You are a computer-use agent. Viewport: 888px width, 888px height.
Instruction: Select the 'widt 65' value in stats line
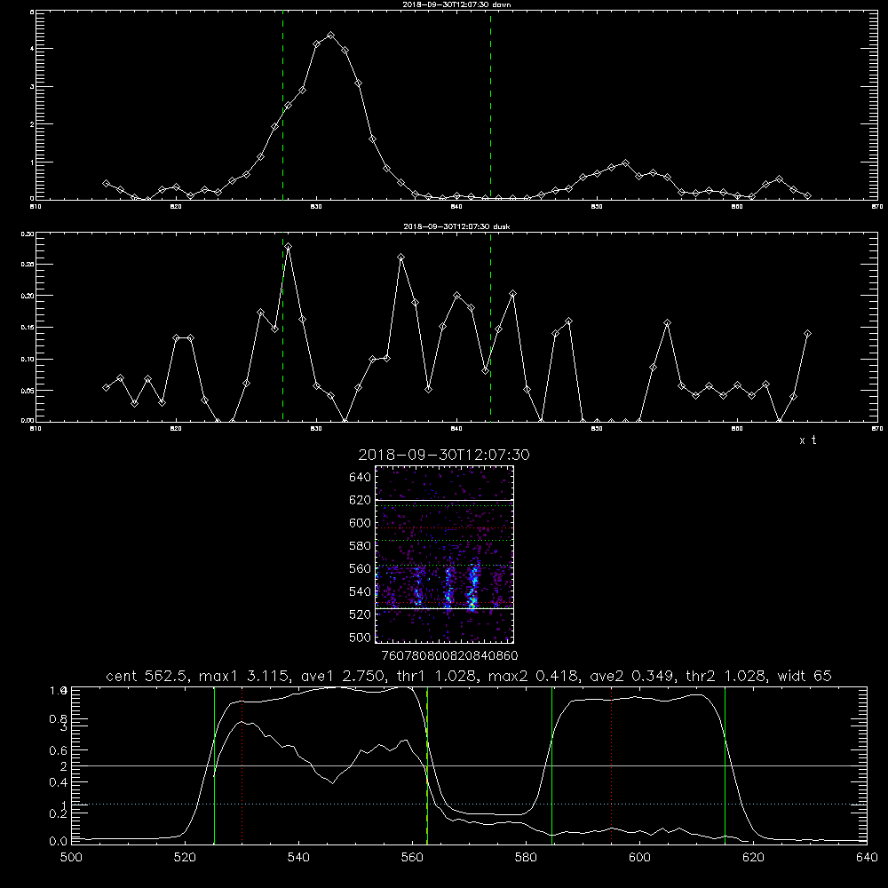coord(805,676)
